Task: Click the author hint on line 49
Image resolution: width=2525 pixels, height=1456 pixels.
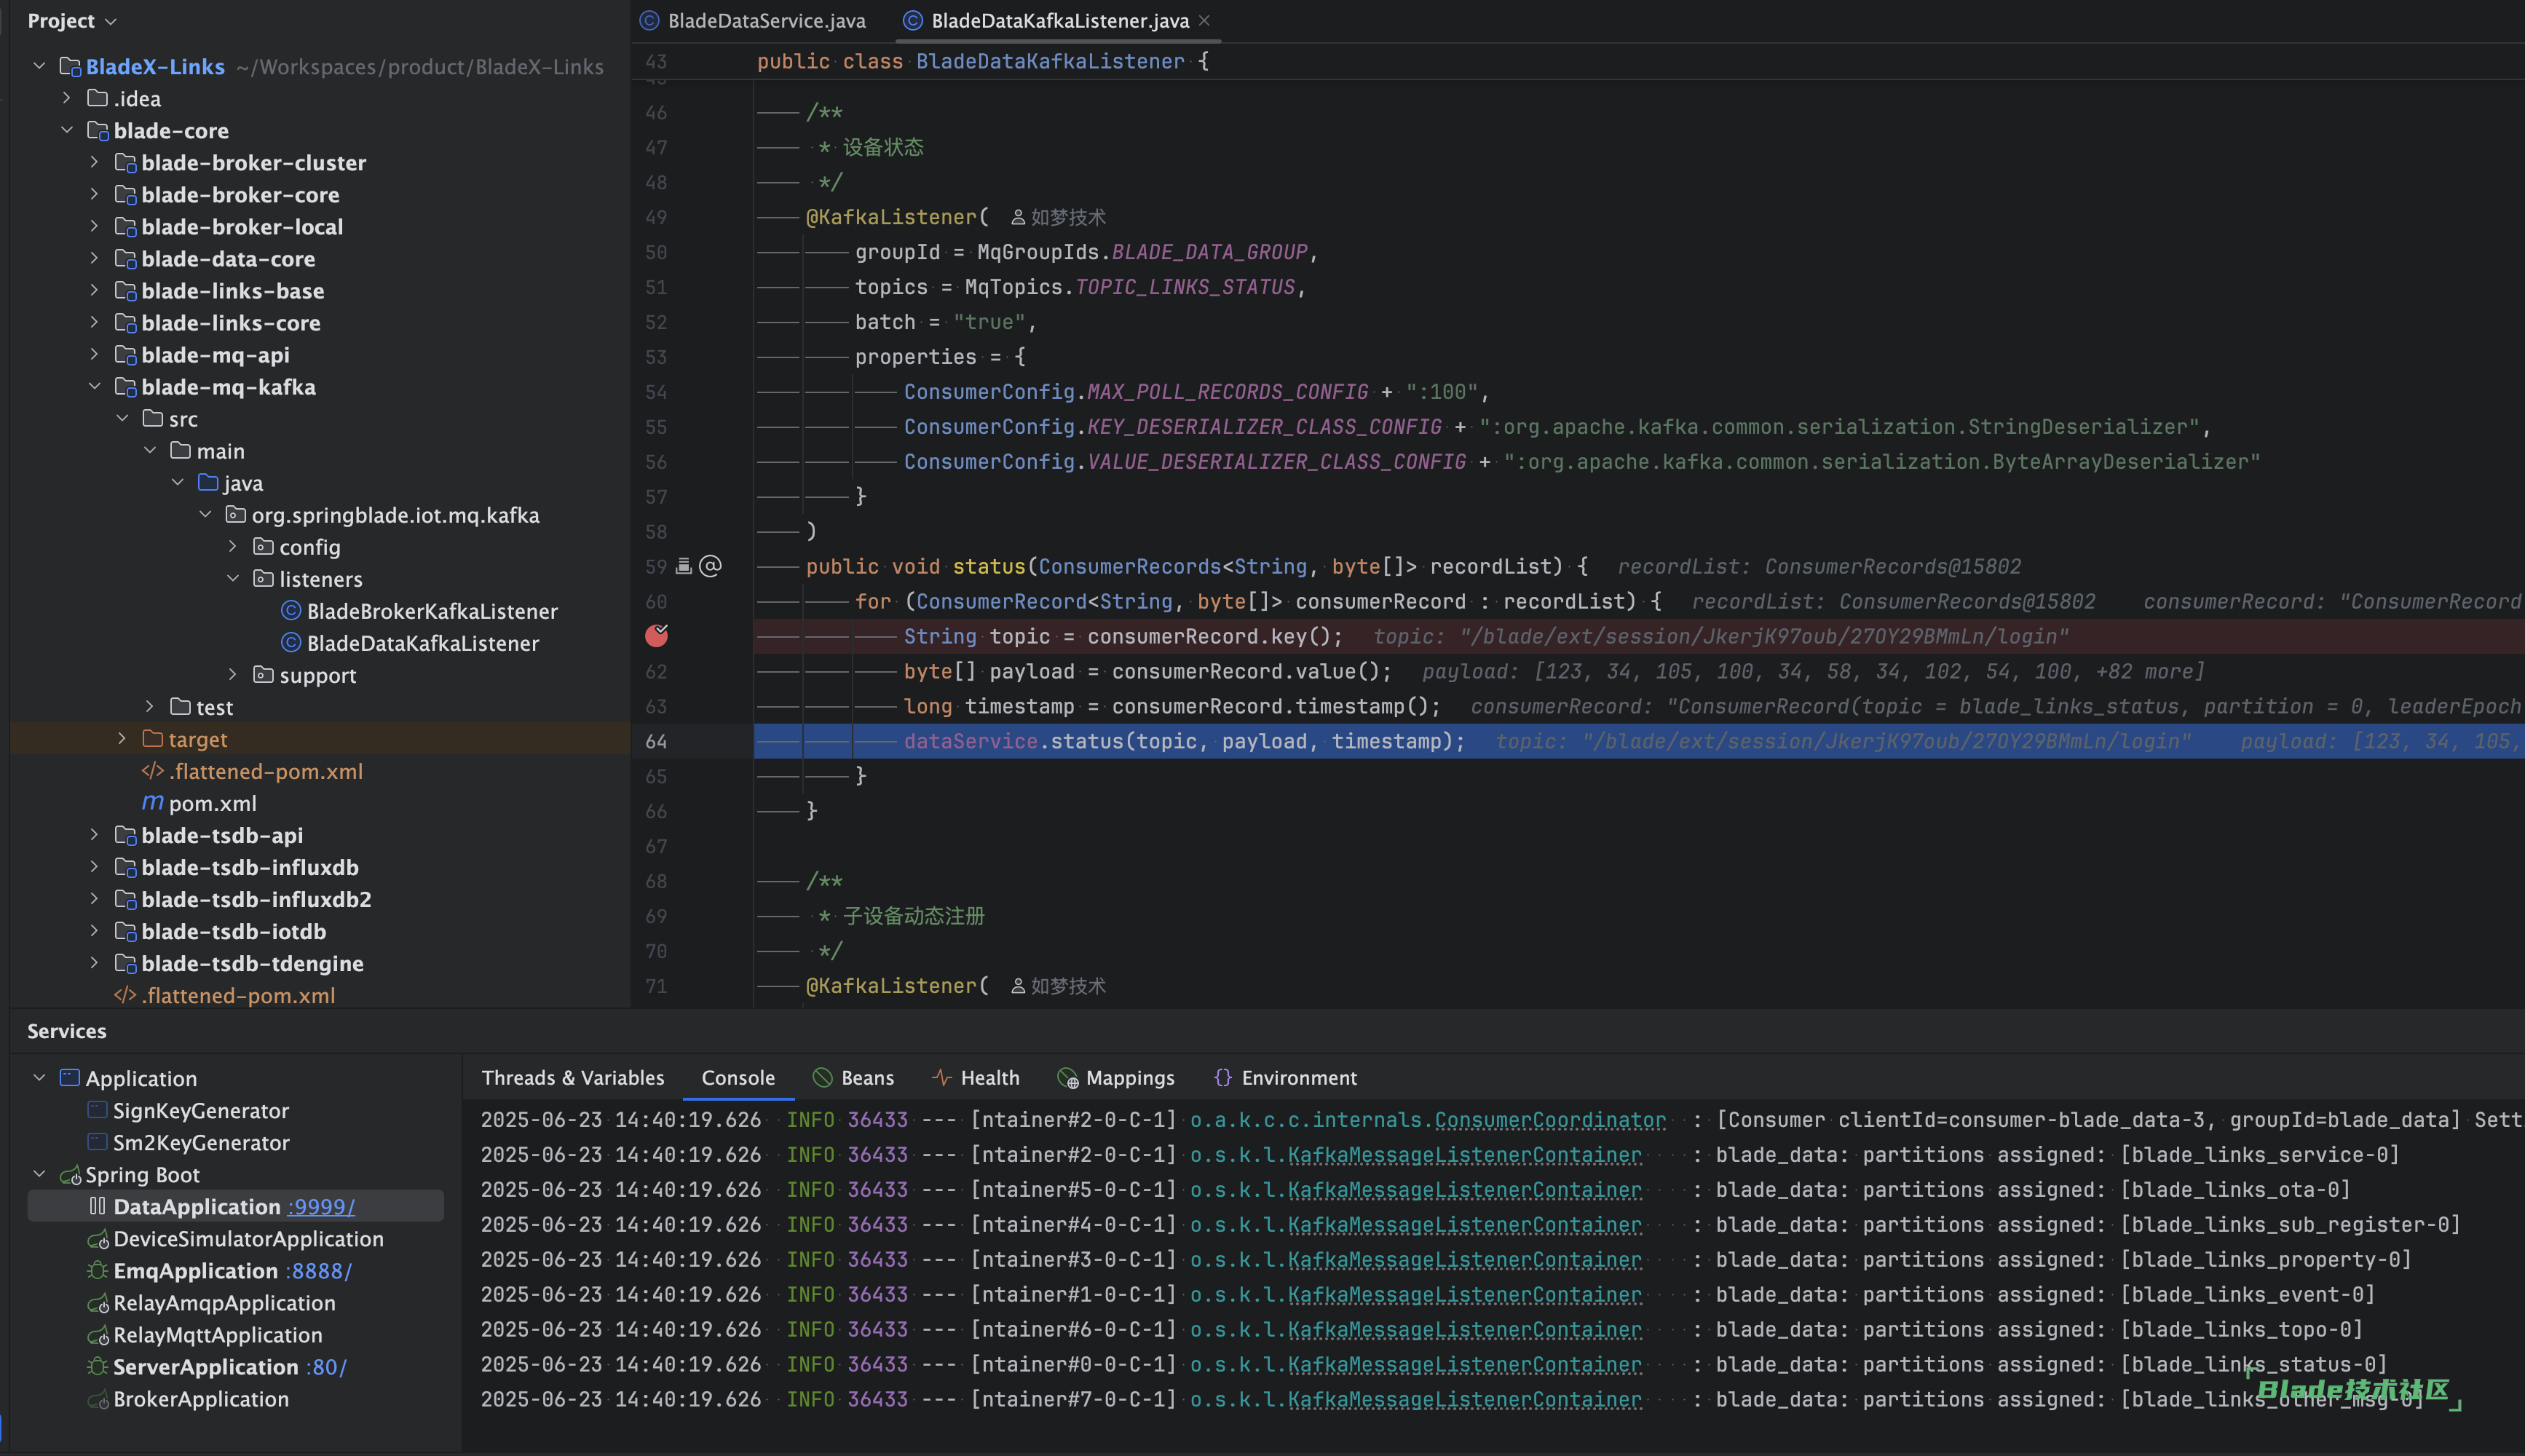Action: (1058, 217)
